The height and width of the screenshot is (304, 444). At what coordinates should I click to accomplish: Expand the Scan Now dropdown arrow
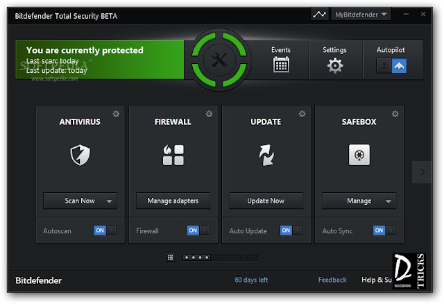pyautogui.click(x=110, y=201)
